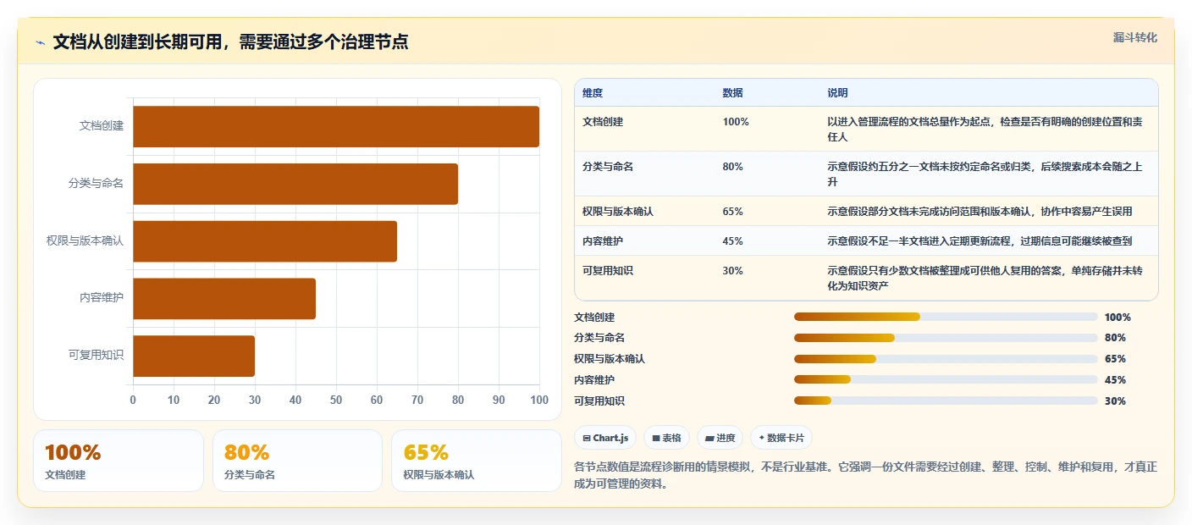Click the 漏斗转化 tag in the header
This screenshot has width=1192, height=525.
click(x=1134, y=37)
